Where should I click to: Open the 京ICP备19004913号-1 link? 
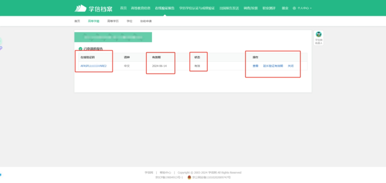point(169,177)
